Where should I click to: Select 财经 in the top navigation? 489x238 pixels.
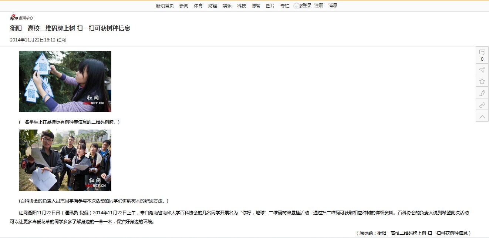[213, 6]
